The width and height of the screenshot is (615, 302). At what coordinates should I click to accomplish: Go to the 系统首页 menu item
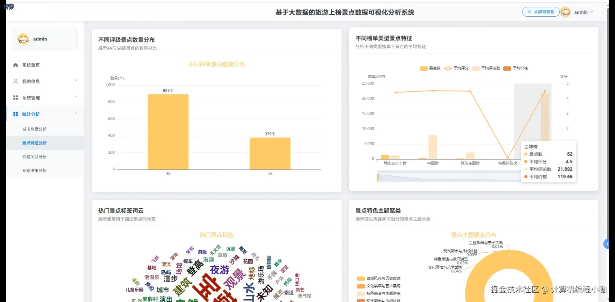[x=45, y=65]
